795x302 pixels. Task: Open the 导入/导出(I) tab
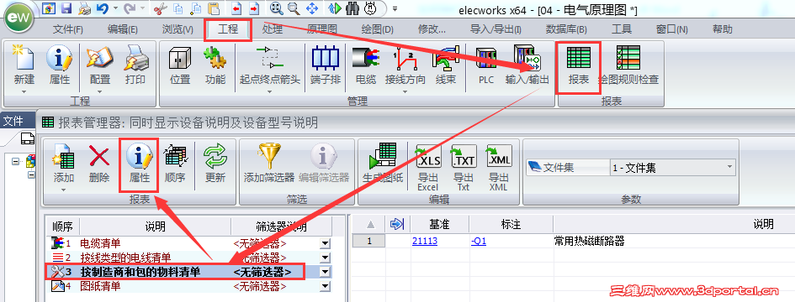[x=496, y=29]
